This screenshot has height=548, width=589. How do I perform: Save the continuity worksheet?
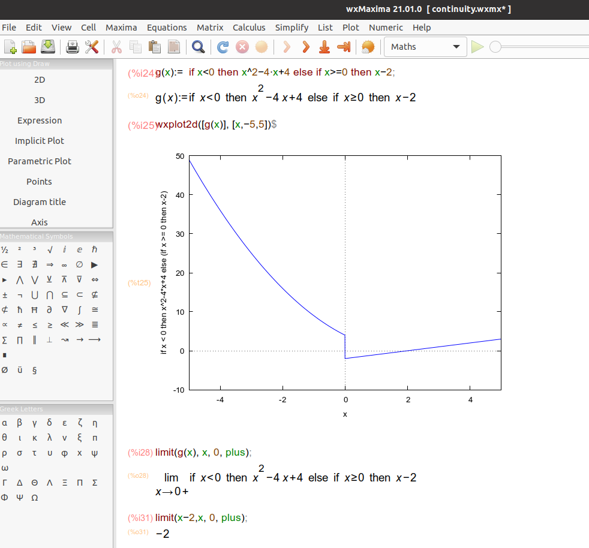[47, 47]
